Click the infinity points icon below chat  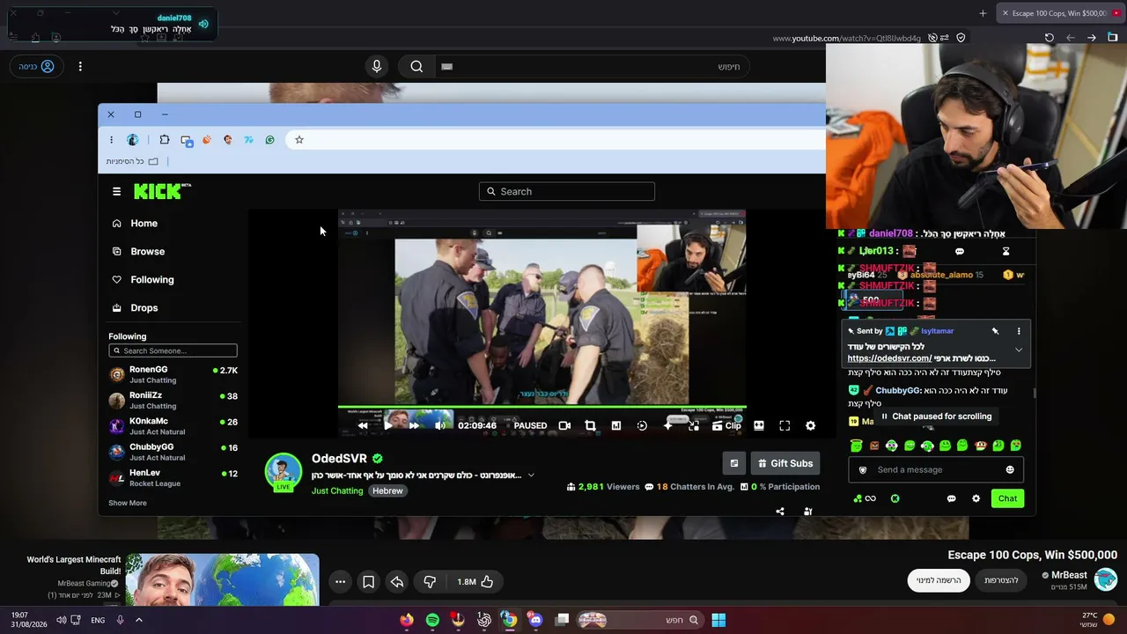865,498
